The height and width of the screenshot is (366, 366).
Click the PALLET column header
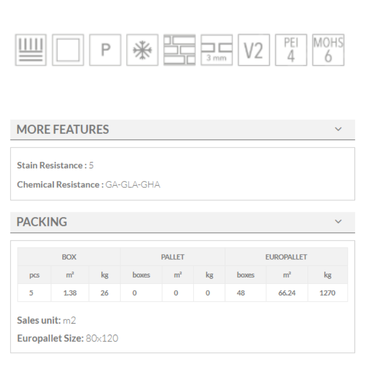173,257
